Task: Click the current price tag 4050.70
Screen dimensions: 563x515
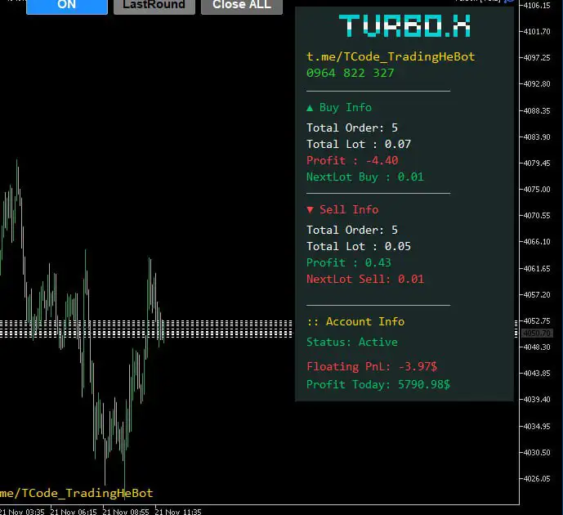Action: pyautogui.click(x=537, y=333)
